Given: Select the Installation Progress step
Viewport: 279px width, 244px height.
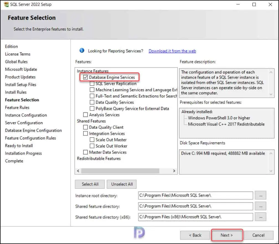Looking at the screenshot, I should pyautogui.click(x=23, y=153).
